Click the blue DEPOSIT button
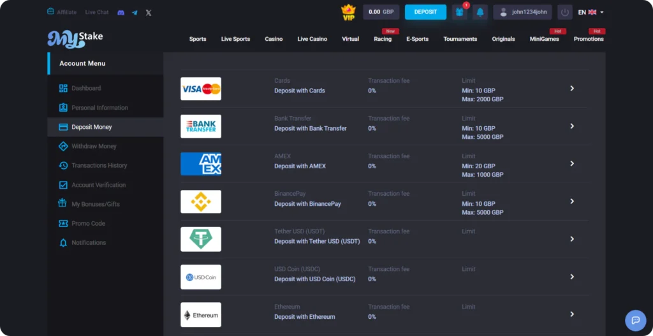The image size is (653, 336). (425, 12)
